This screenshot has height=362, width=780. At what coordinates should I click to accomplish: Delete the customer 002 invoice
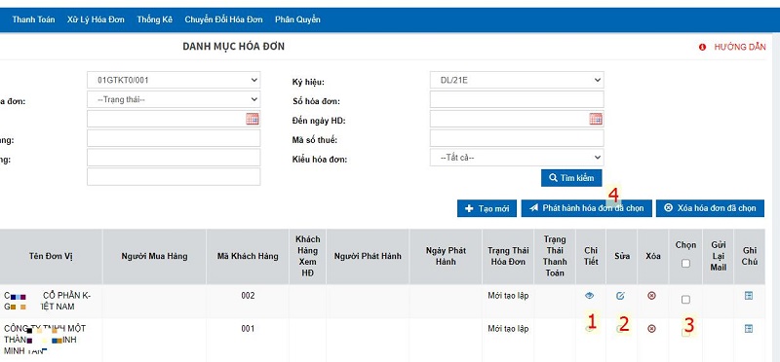(651, 296)
